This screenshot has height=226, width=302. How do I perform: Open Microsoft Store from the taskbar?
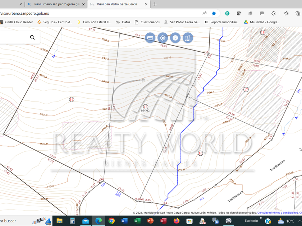click(x=189, y=221)
